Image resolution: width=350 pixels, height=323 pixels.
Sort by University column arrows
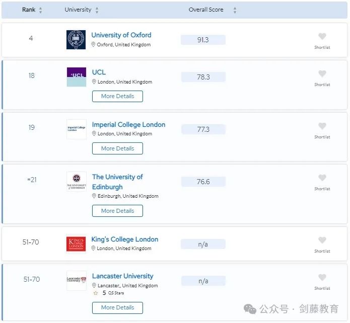97,10
